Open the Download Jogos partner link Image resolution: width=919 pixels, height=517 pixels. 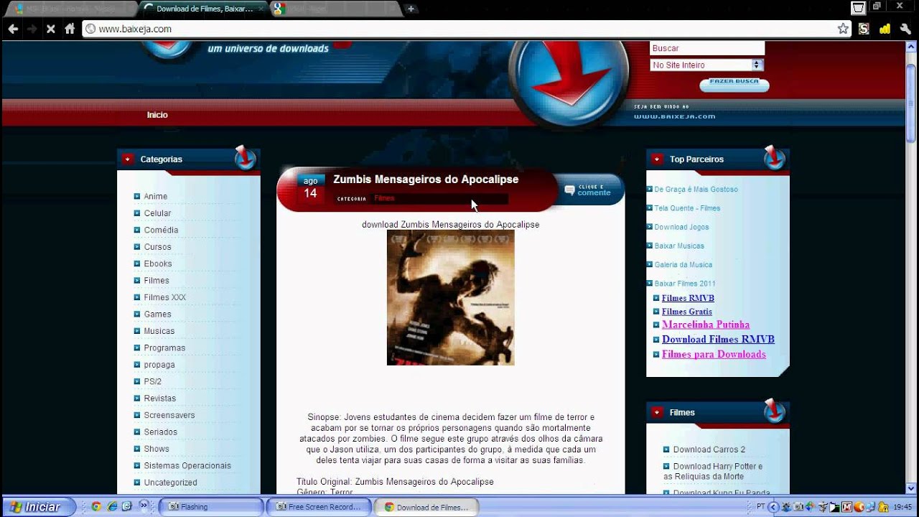tap(681, 227)
